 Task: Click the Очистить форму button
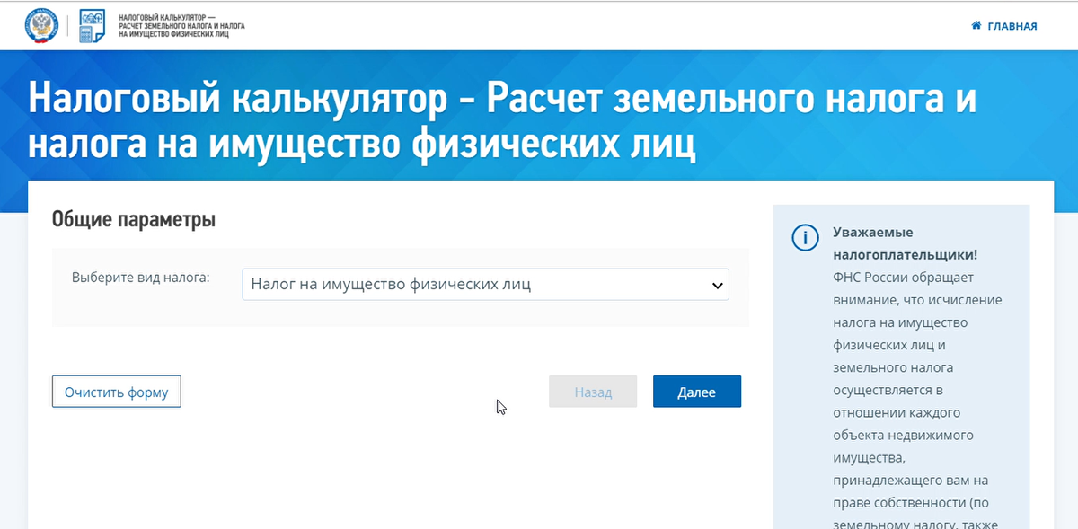coord(116,391)
